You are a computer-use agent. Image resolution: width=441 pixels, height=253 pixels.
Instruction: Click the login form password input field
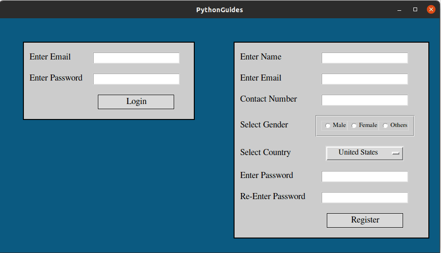coord(136,79)
